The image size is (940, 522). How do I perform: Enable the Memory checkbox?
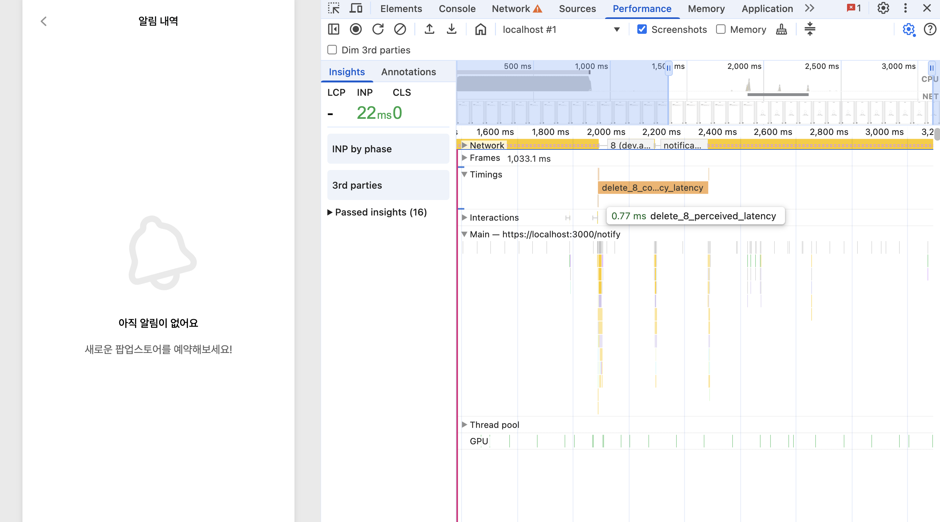pos(721,29)
